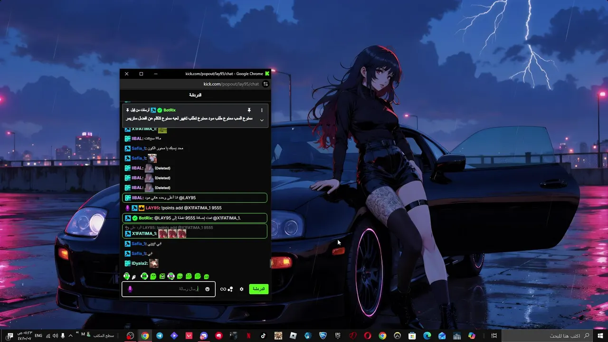
Task: Open chat settings gear icon
Action: [241, 289]
